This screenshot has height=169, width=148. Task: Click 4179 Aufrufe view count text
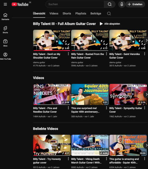coord(39,66)
